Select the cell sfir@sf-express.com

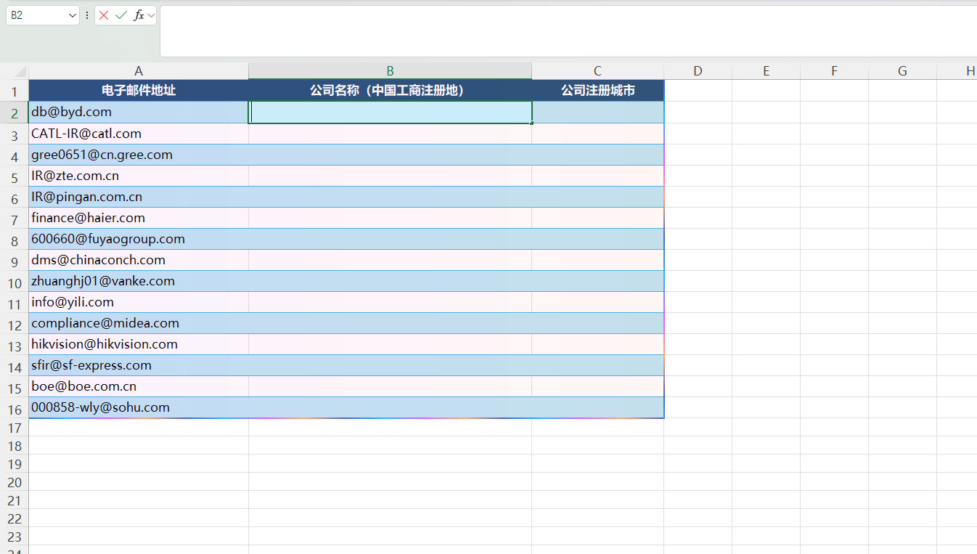[x=139, y=365]
